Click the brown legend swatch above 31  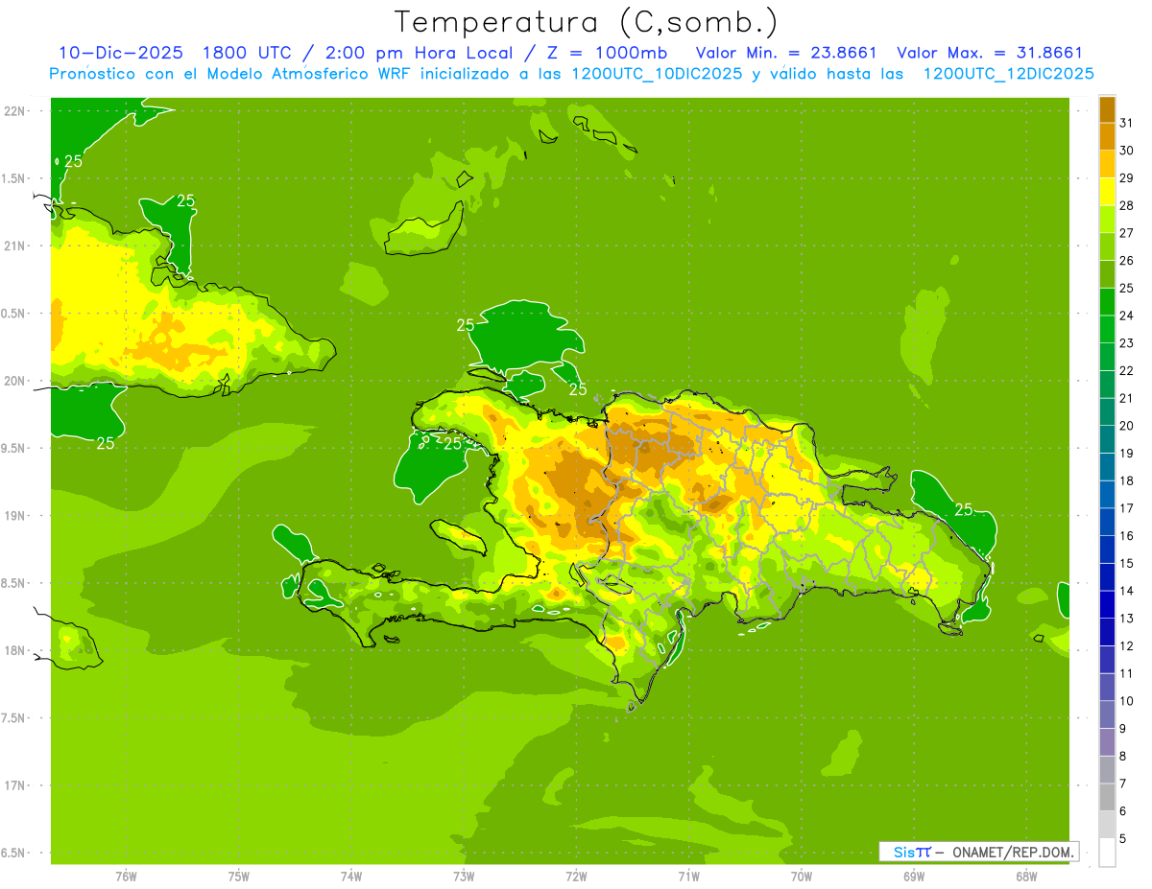[x=1107, y=109]
